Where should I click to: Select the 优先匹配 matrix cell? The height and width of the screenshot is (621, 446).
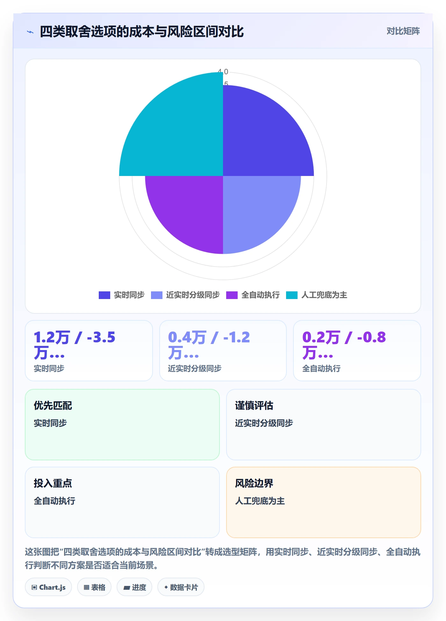click(x=122, y=425)
